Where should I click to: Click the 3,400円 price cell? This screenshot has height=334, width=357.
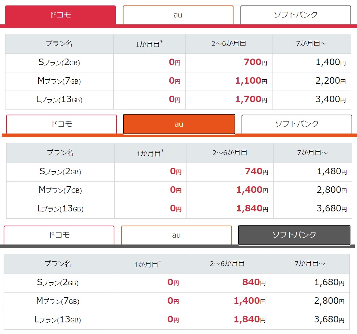pos(330,99)
